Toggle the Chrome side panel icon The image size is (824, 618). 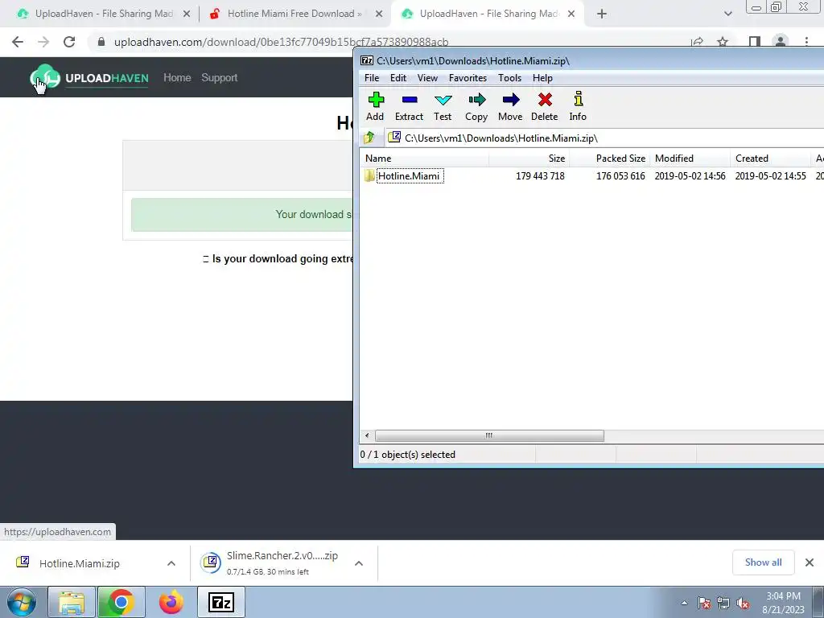[x=755, y=42]
